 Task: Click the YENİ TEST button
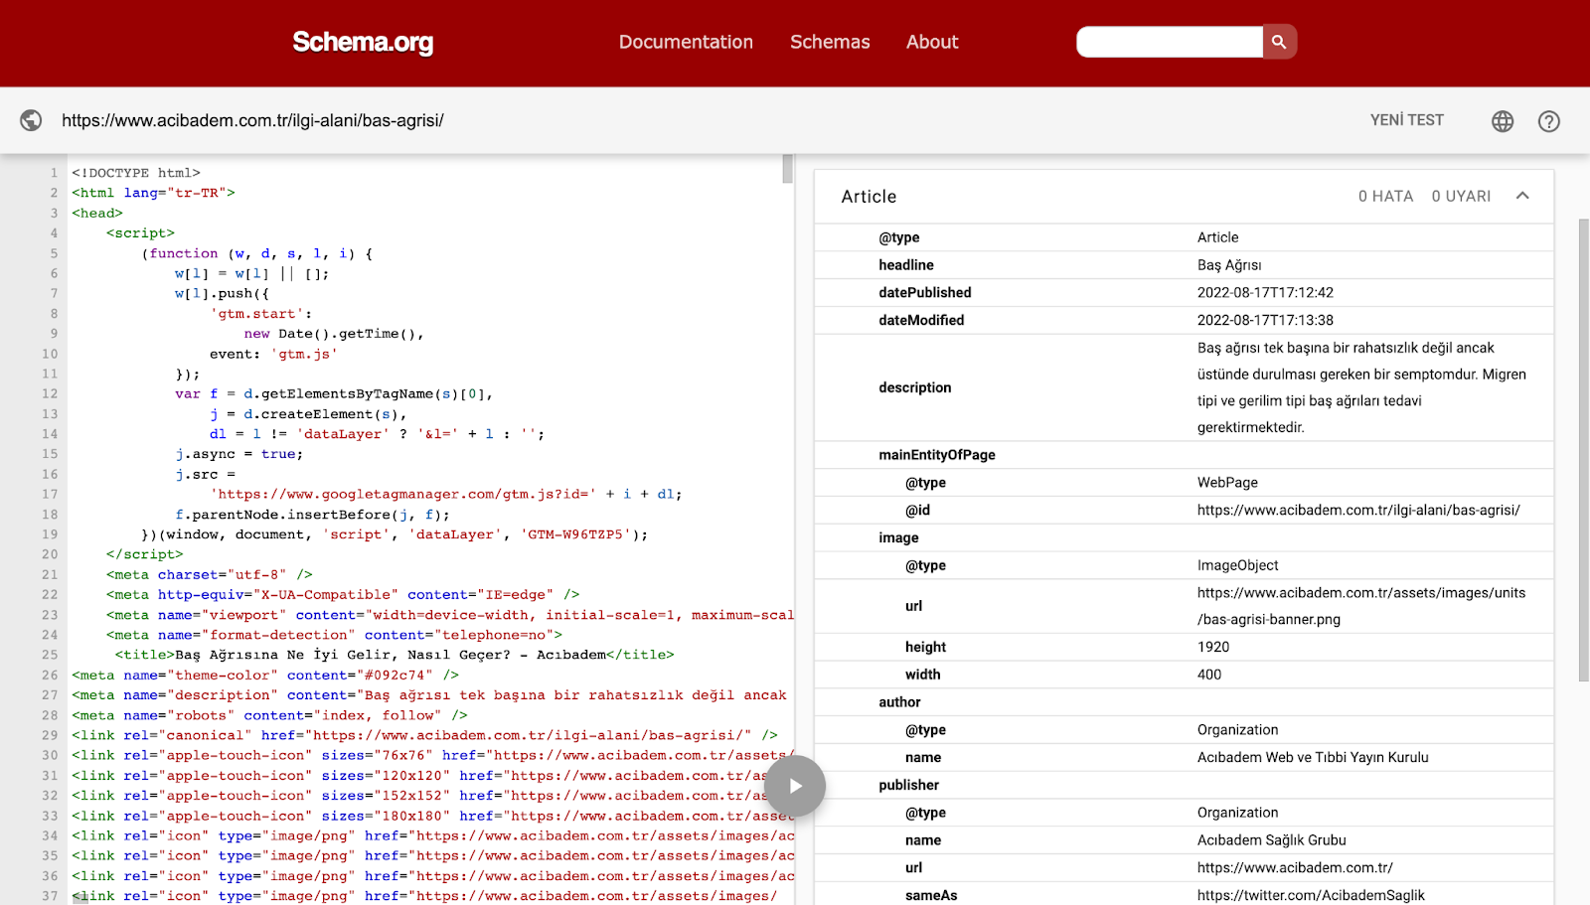click(x=1406, y=120)
